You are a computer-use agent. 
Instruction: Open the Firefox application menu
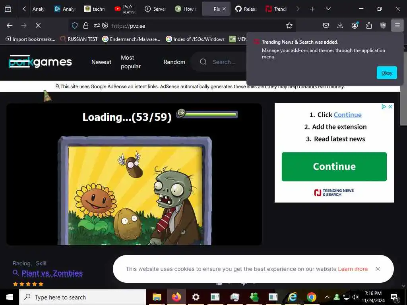coord(397,25)
